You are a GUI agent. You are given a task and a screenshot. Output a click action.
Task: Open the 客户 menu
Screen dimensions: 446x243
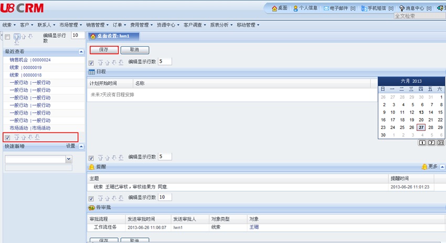pyautogui.click(x=26, y=25)
